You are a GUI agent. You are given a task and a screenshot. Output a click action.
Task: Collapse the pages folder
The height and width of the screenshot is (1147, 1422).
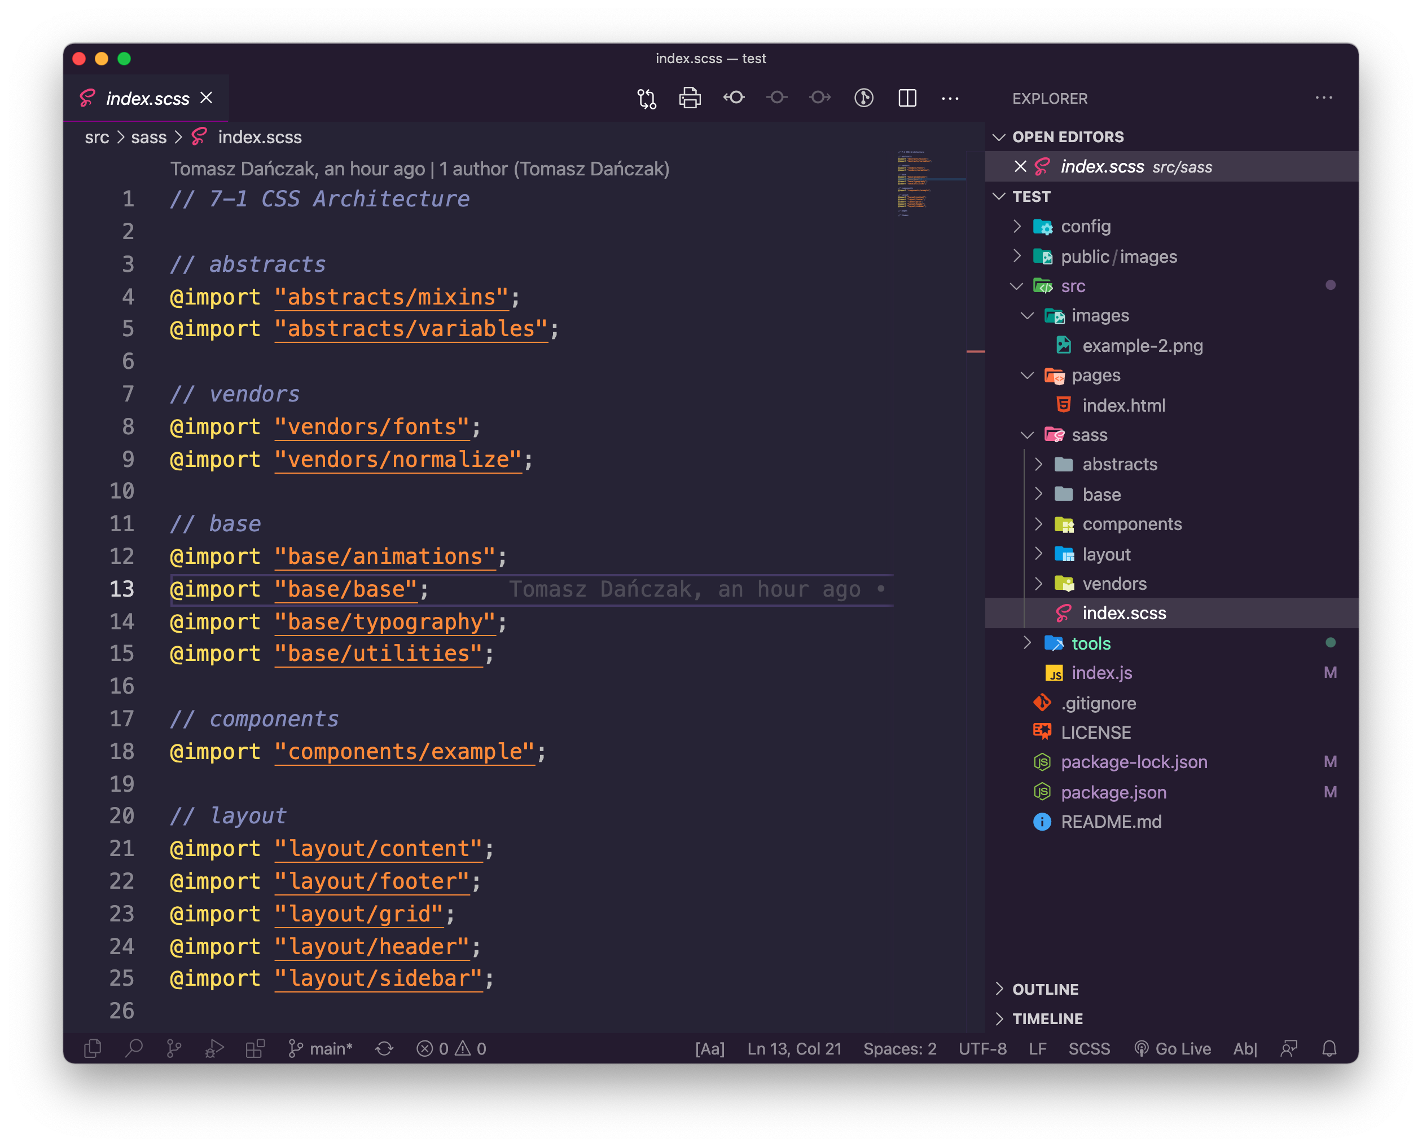pyautogui.click(x=1171, y=376)
